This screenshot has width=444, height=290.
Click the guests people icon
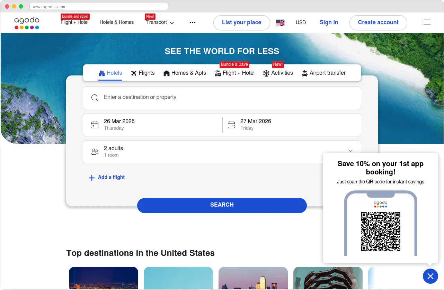95,152
